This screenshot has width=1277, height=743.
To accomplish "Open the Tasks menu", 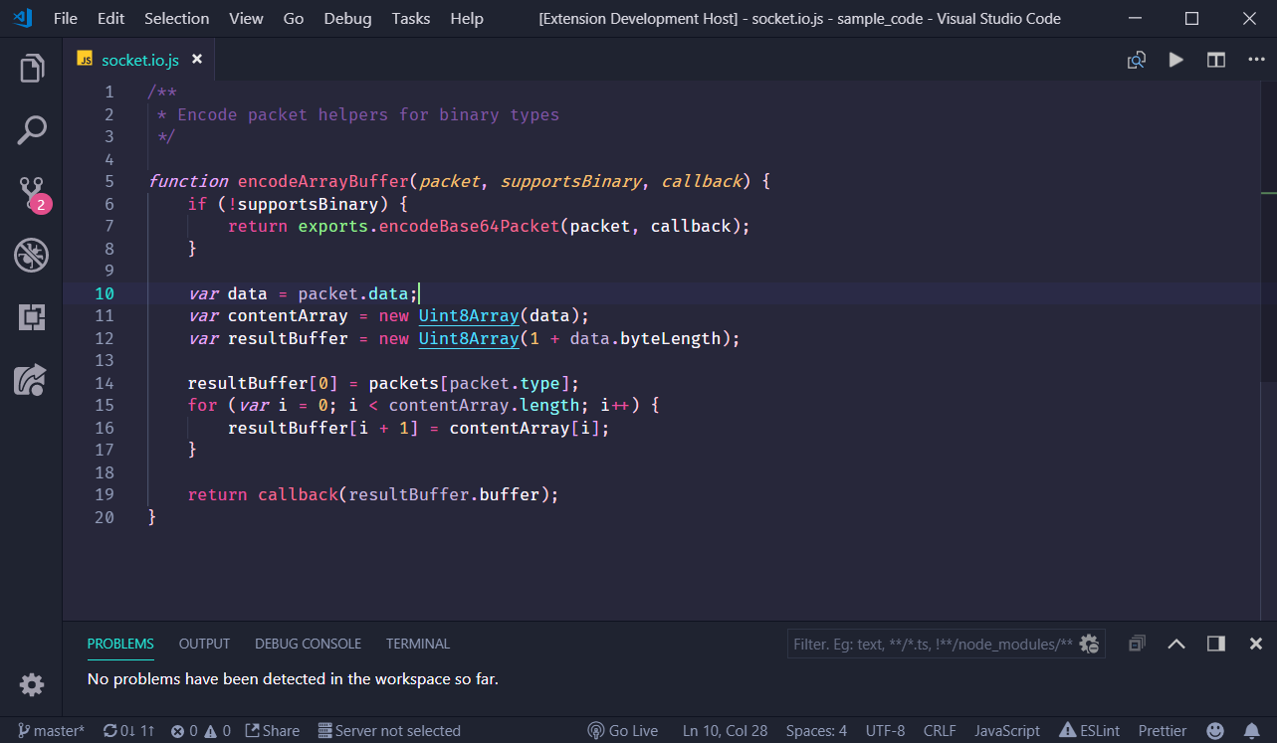I will tap(410, 18).
